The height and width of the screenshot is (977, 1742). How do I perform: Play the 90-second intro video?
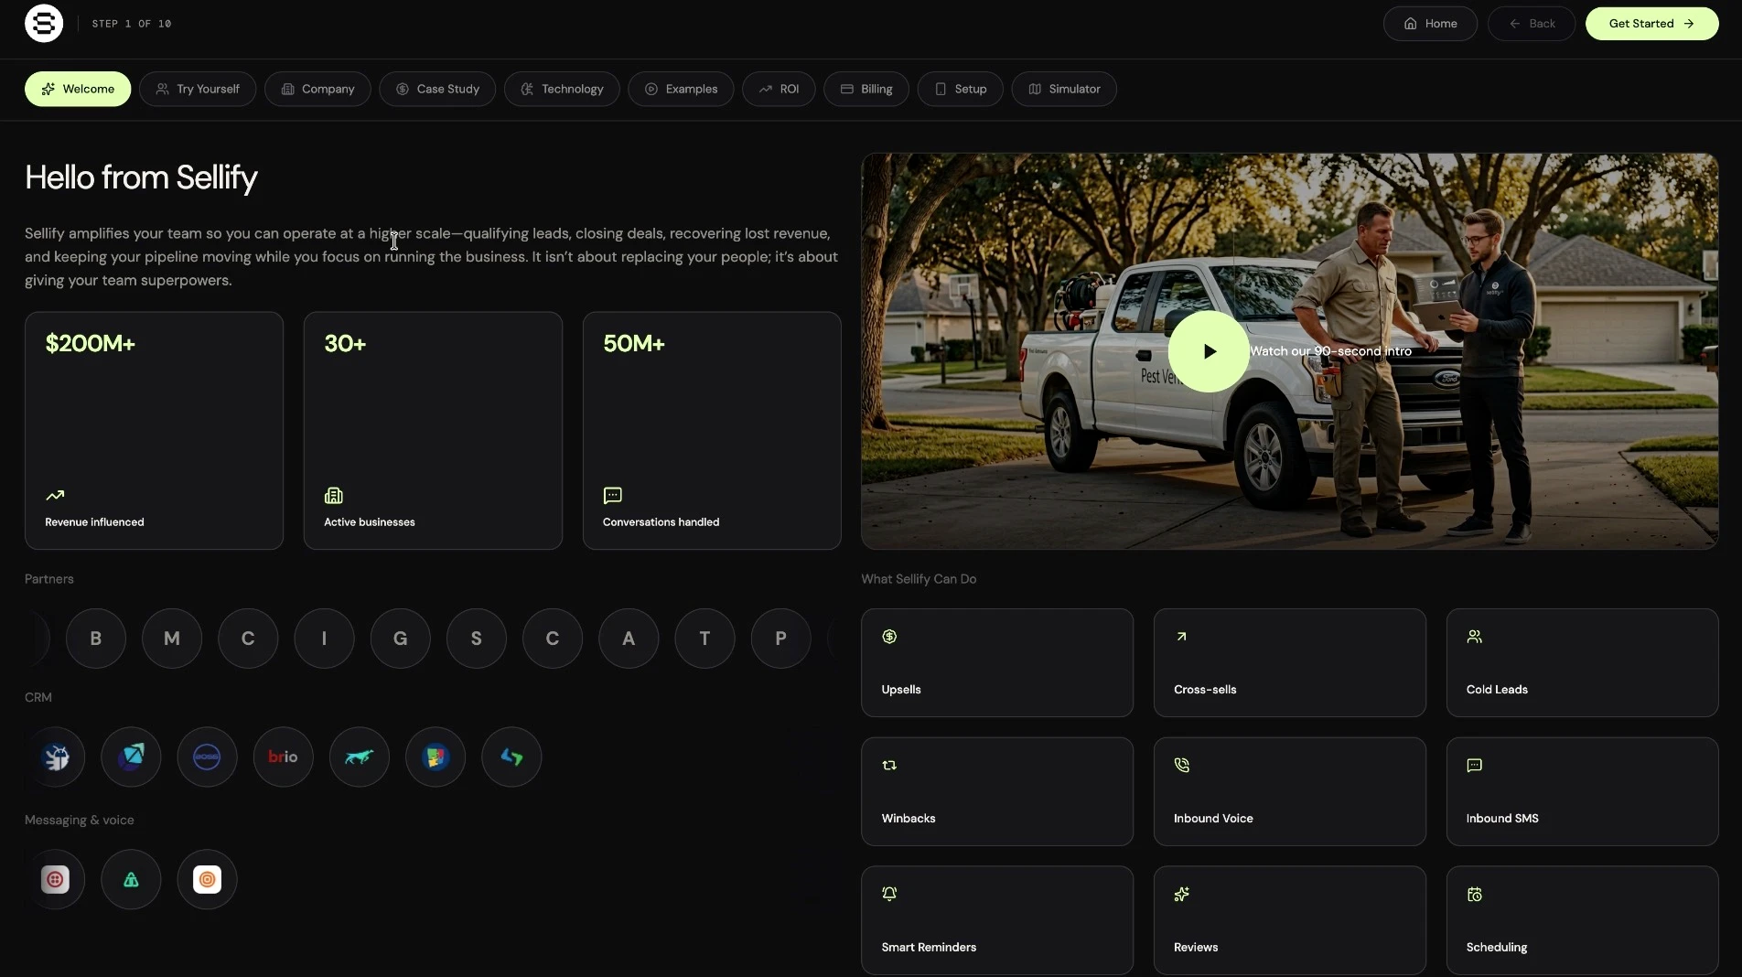point(1209,351)
